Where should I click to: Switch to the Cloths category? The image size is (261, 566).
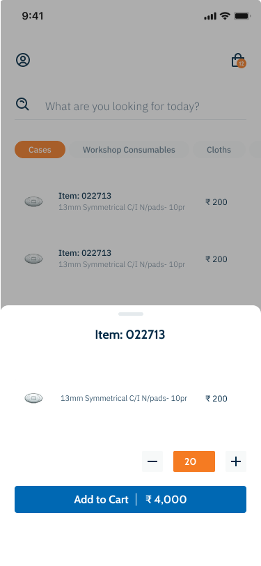pyautogui.click(x=219, y=149)
